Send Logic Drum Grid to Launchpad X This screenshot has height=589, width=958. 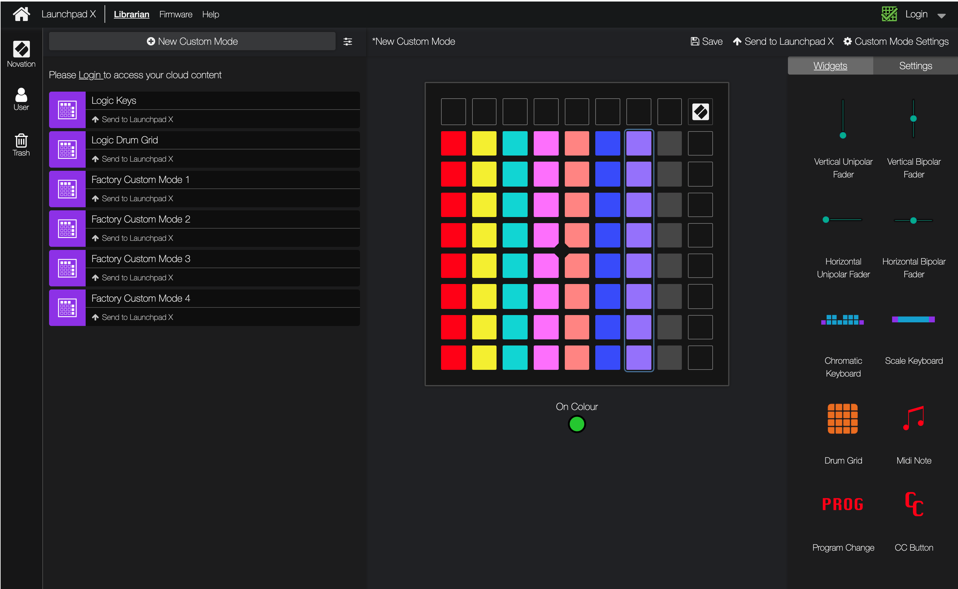pyautogui.click(x=133, y=159)
